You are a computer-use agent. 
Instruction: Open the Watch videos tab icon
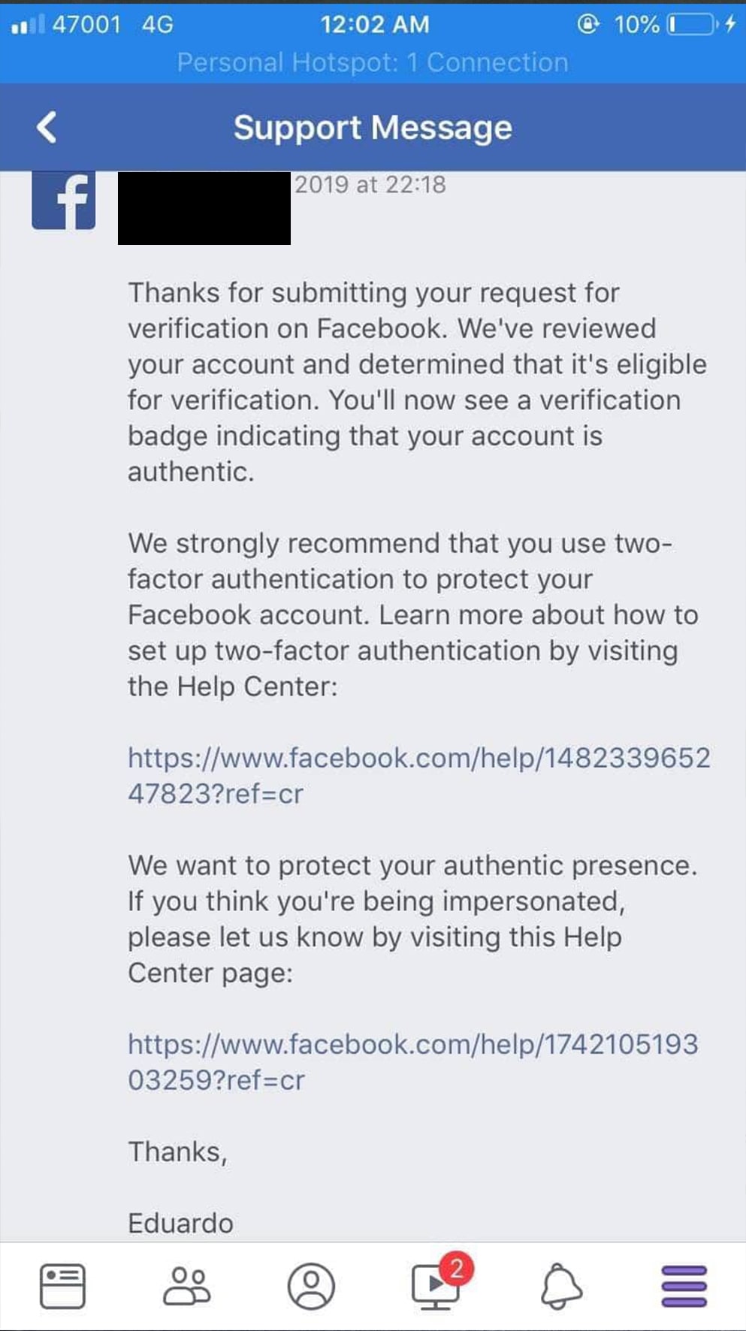tap(434, 1287)
